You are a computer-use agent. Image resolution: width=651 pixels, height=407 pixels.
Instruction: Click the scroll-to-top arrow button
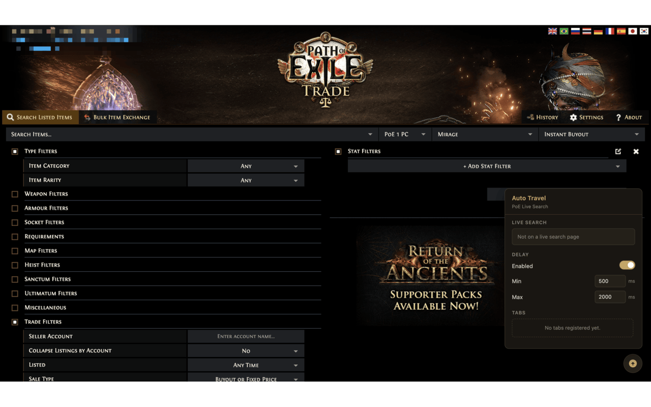pyautogui.click(x=633, y=364)
